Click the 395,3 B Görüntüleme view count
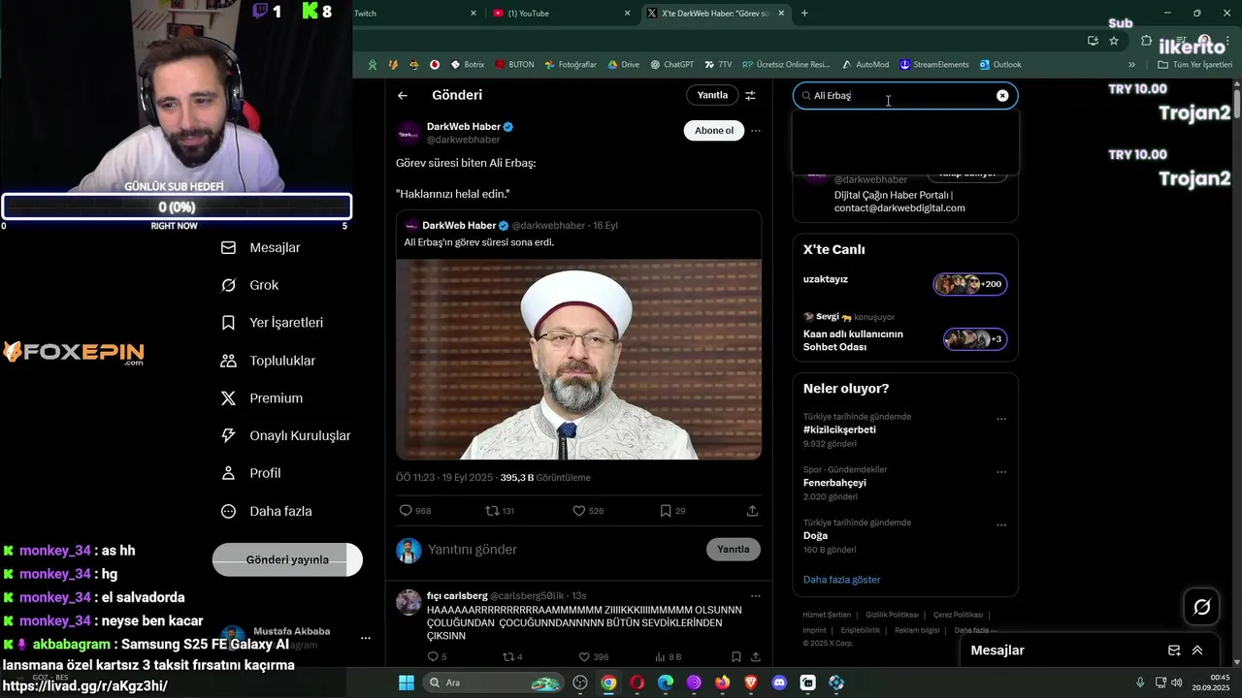Viewport: 1242px width, 698px height. (x=545, y=478)
